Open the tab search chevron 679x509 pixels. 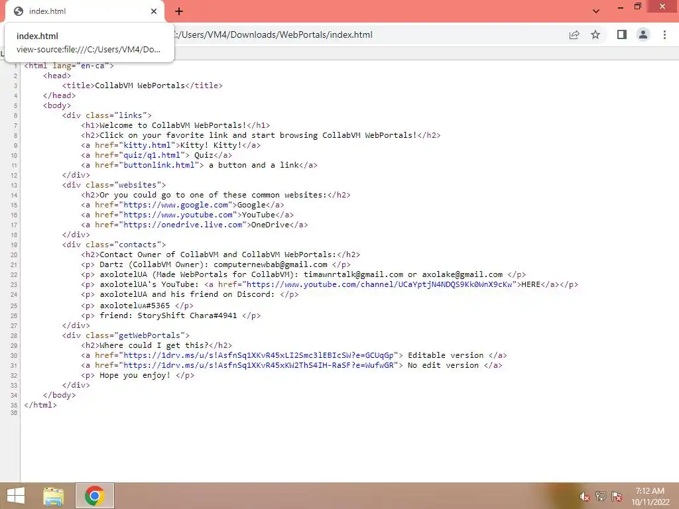pyautogui.click(x=596, y=11)
